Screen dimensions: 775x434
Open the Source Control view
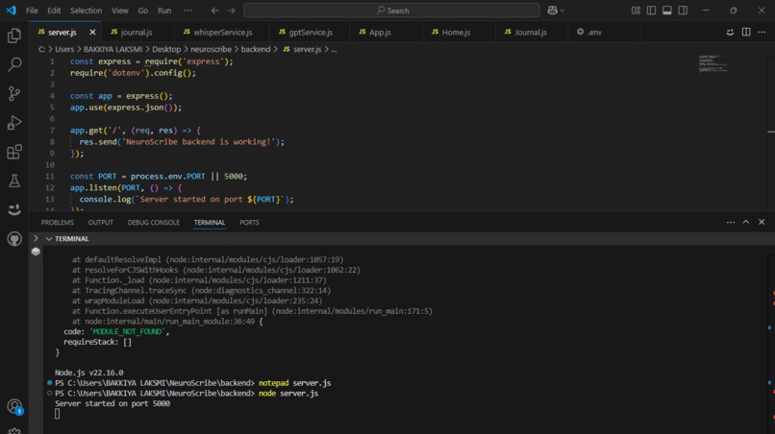(x=14, y=93)
